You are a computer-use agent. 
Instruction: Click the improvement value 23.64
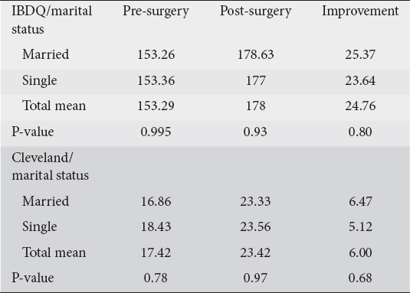coord(360,80)
